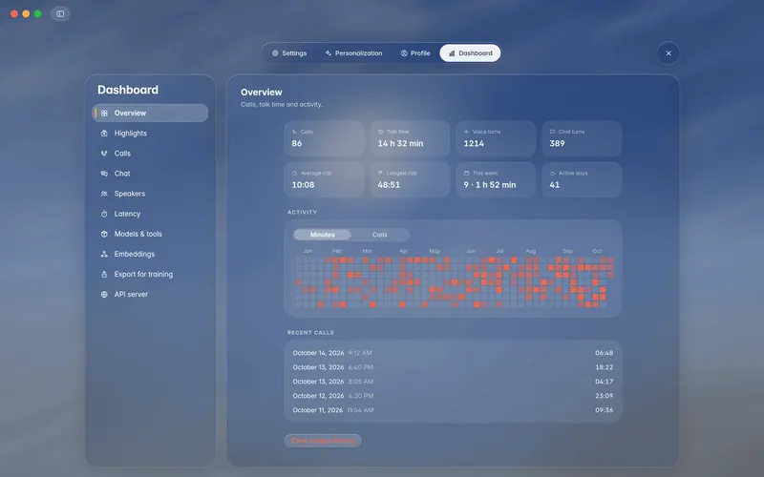Click the Dashboard bar-chart icon
Screen dimensions: 764x477
(452, 53)
